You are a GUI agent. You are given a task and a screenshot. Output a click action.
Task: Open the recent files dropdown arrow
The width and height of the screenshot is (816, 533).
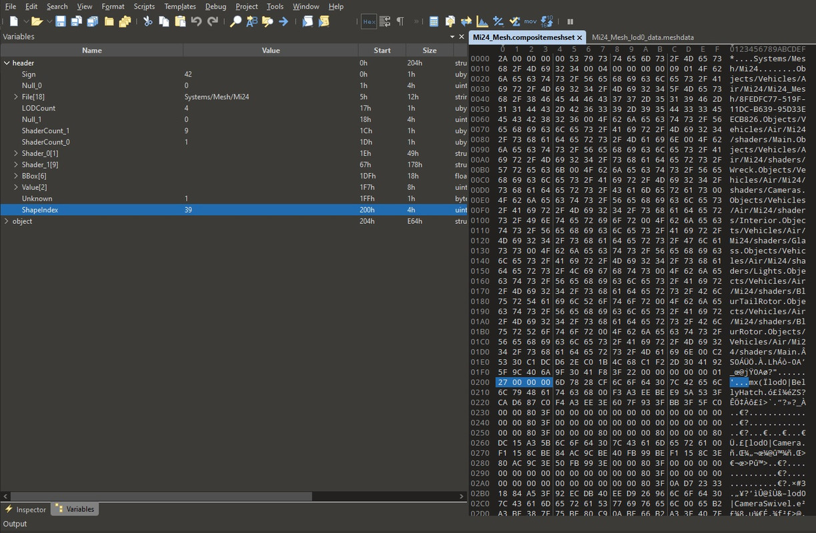point(48,22)
